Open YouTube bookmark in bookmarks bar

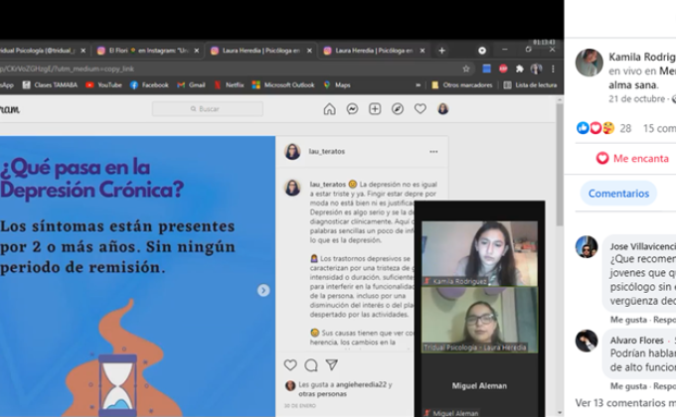[x=103, y=85]
